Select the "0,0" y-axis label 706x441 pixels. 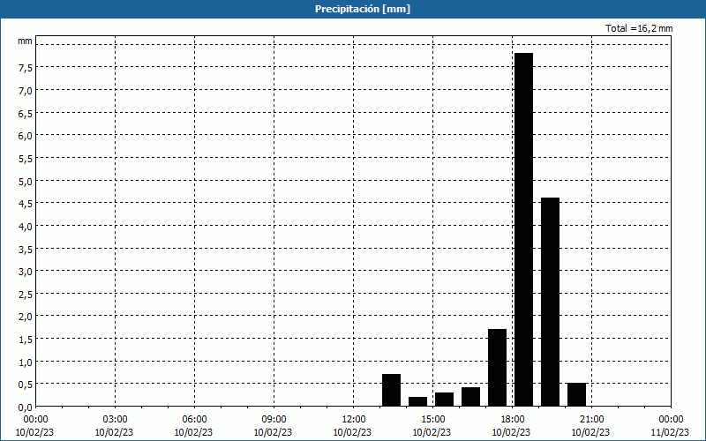pyautogui.click(x=26, y=407)
